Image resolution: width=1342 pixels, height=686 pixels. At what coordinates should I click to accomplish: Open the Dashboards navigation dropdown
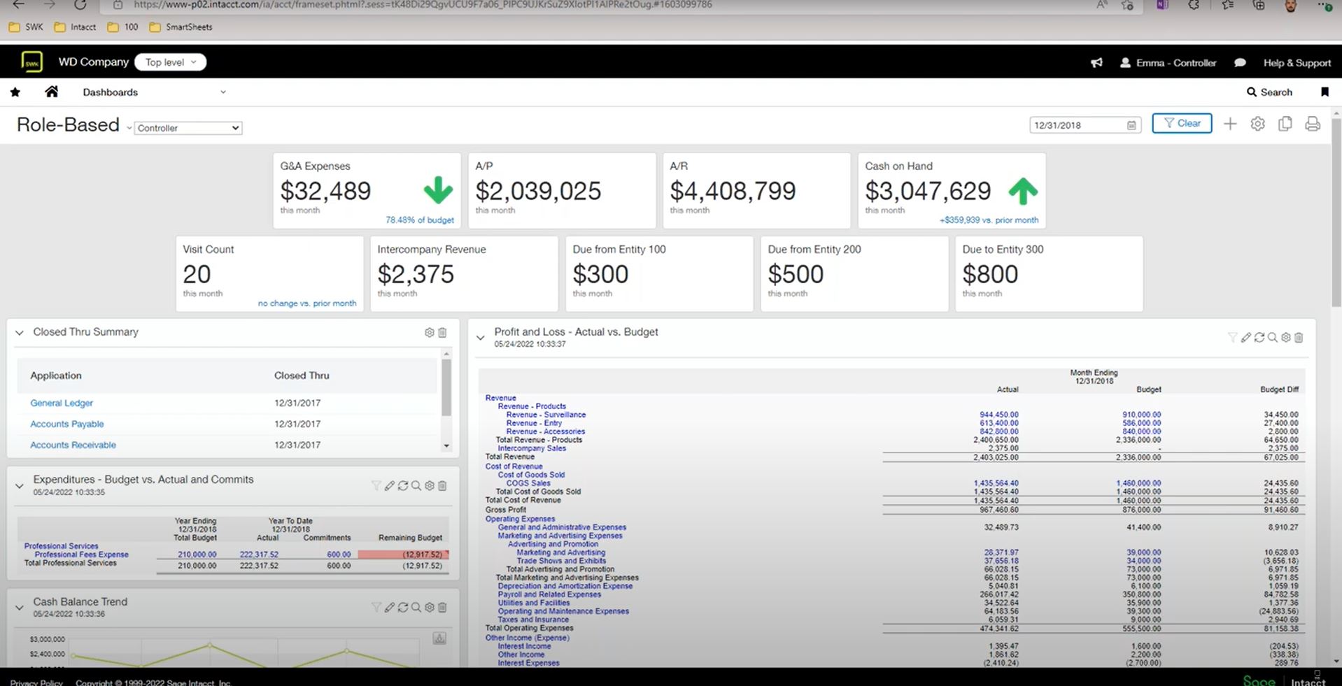point(223,92)
